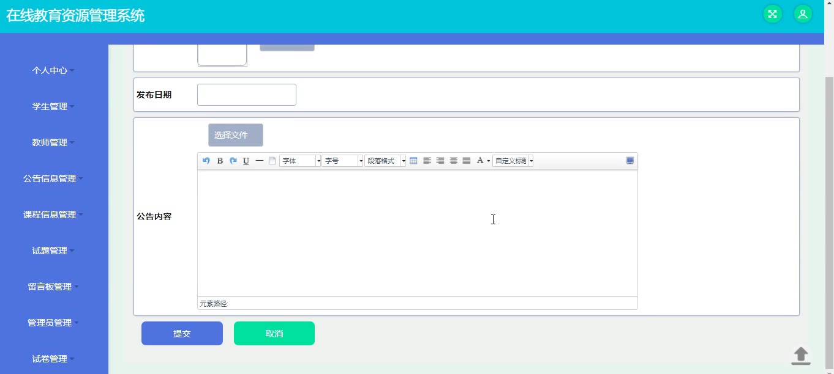The height and width of the screenshot is (374, 834).
Task: Click inside the 公告内容 editor area
Action: 418,233
